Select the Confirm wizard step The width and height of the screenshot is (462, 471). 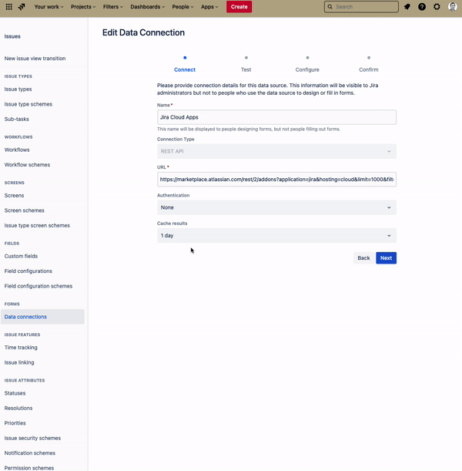tap(369, 69)
